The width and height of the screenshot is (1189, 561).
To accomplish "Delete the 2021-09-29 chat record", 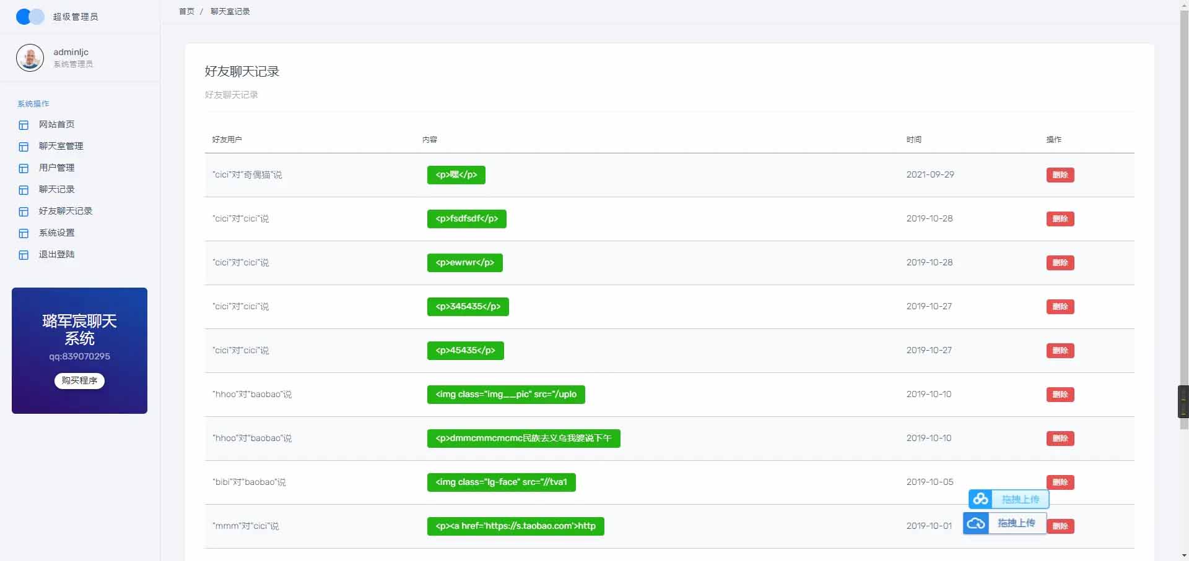I will (x=1060, y=175).
